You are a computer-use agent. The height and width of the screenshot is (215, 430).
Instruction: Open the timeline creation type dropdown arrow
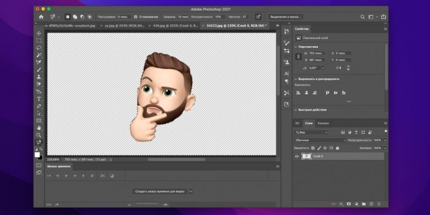[191, 191]
